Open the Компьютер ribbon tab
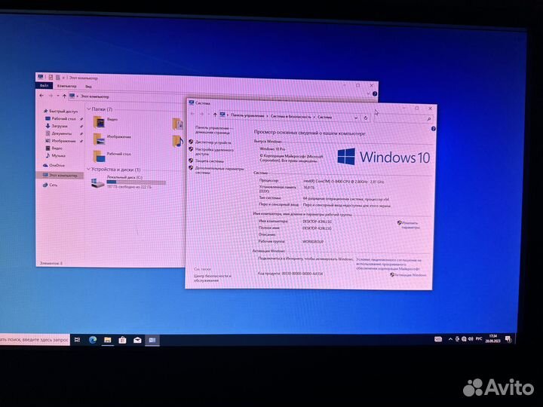Image resolution: width=543 pixels, height=407 pixels. click(x=67, y=86)
